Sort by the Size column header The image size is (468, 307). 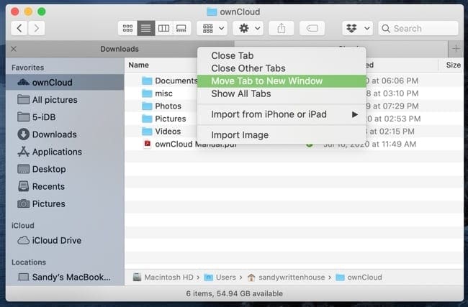pyautogui.click(x=453, y=65)
